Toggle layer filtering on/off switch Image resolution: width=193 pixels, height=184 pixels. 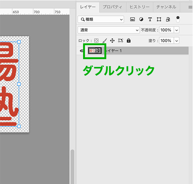tap(178, 19)
